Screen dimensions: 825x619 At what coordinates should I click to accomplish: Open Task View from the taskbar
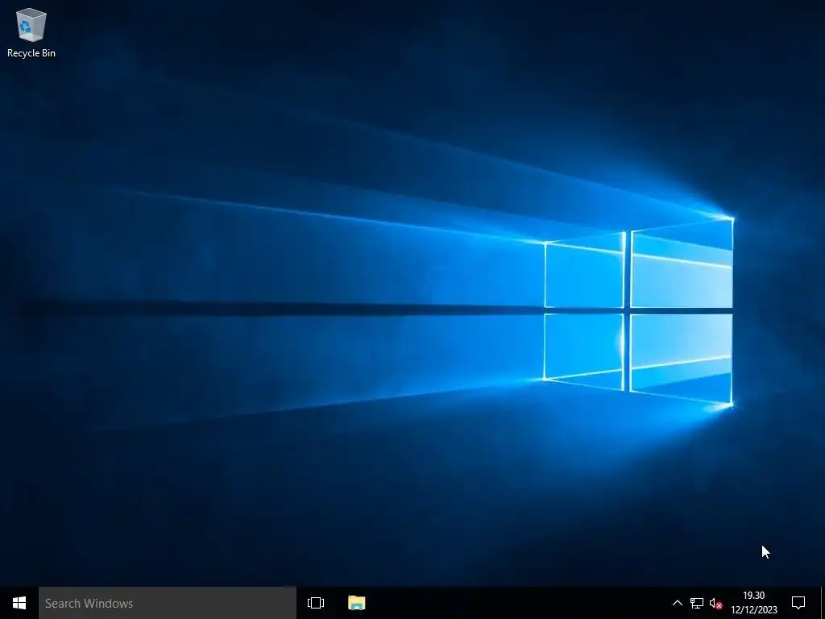[316, 603]
